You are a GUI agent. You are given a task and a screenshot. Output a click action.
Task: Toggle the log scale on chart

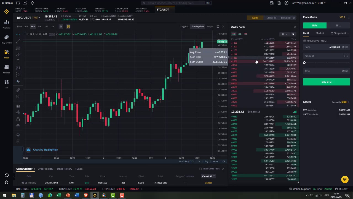pyautogui.click(x=207, y=161)
